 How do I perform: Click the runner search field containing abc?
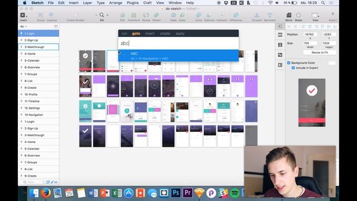click(x=178, y=44)
